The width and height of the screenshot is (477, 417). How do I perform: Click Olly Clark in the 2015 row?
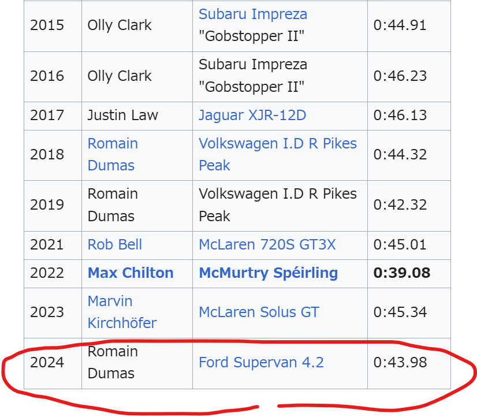(x=119, y=25)
